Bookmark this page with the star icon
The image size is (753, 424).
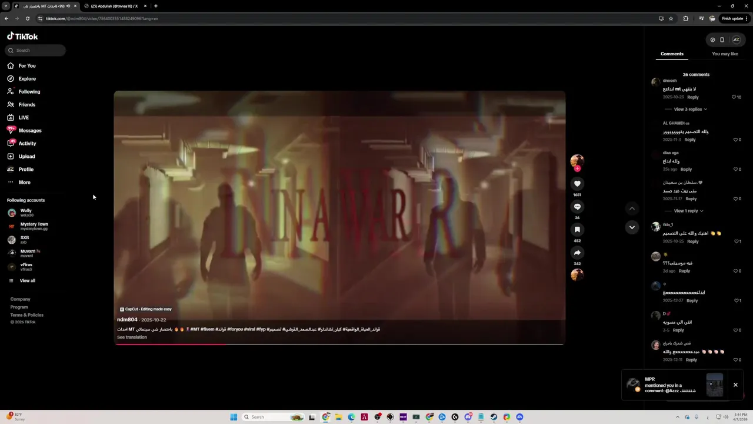[671, 18]
